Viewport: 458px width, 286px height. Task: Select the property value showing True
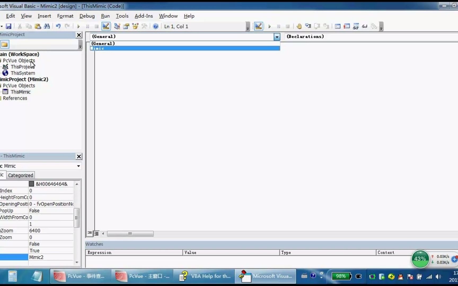34,251
